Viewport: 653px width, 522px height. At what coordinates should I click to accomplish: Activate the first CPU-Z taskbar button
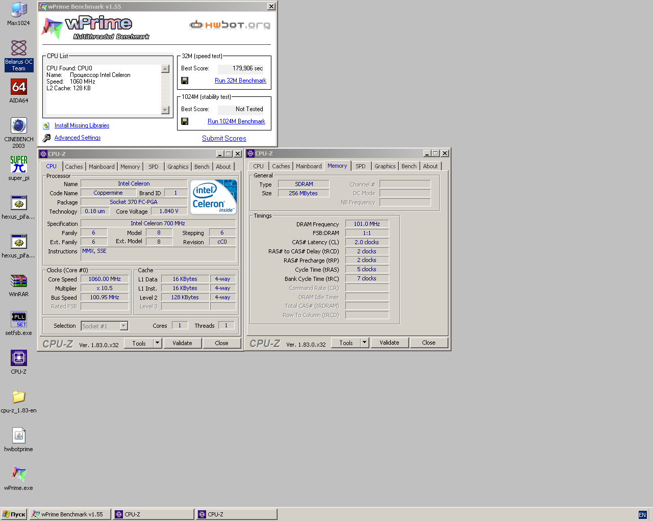pyautogui.click(x=154, y=514)
